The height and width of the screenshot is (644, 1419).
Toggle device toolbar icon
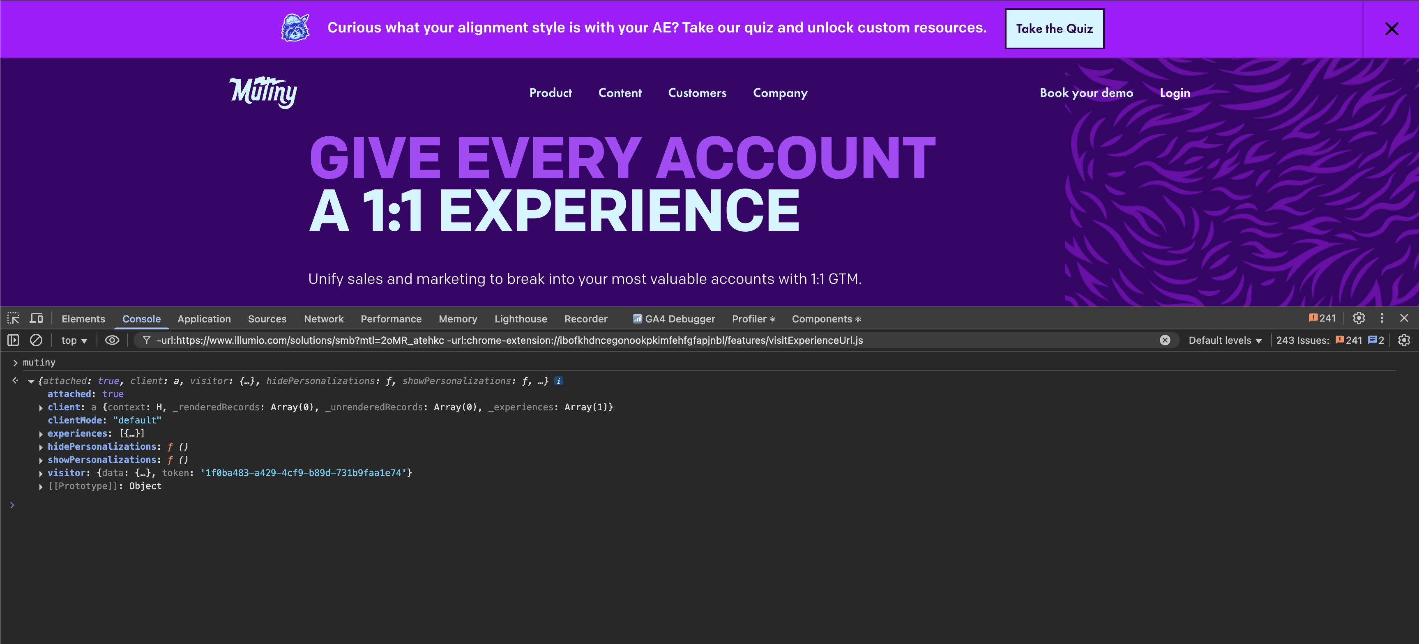tap(36, 318)
